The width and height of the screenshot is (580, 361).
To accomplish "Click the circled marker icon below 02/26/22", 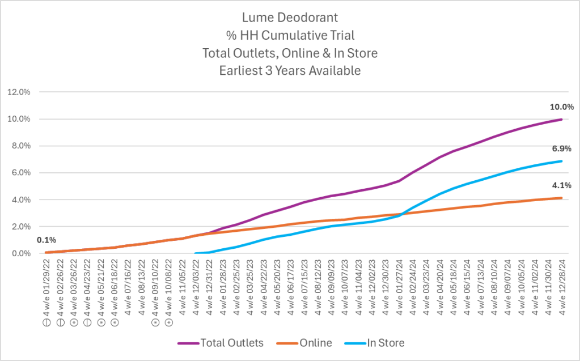I will tap(60, 322).
